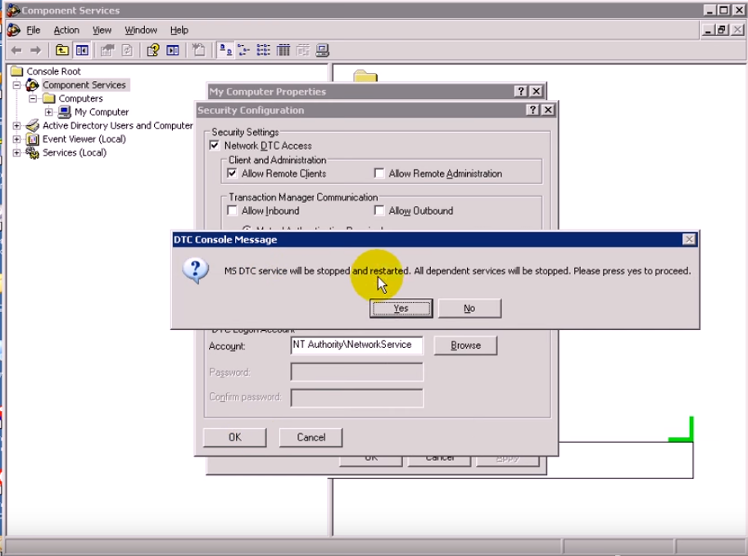Screen dimensions: 748x556
Task: Expand Active Directory Users and Computers node
Action: tap(16, 126)
